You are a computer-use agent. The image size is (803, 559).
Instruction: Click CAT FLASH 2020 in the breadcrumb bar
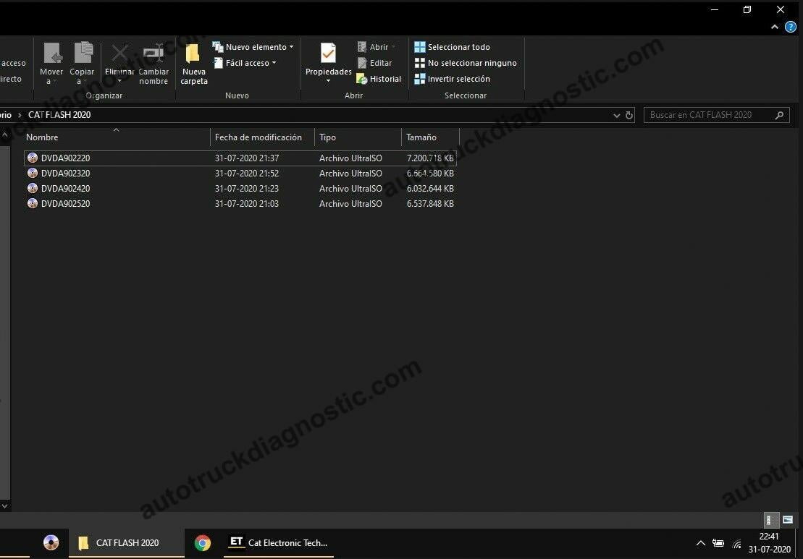59,114
